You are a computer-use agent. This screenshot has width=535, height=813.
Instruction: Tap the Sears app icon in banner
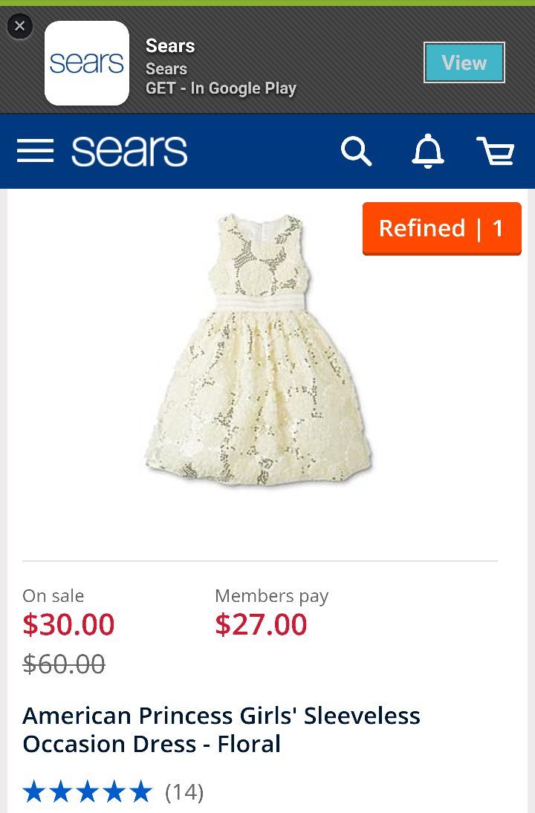pos(87,63)
